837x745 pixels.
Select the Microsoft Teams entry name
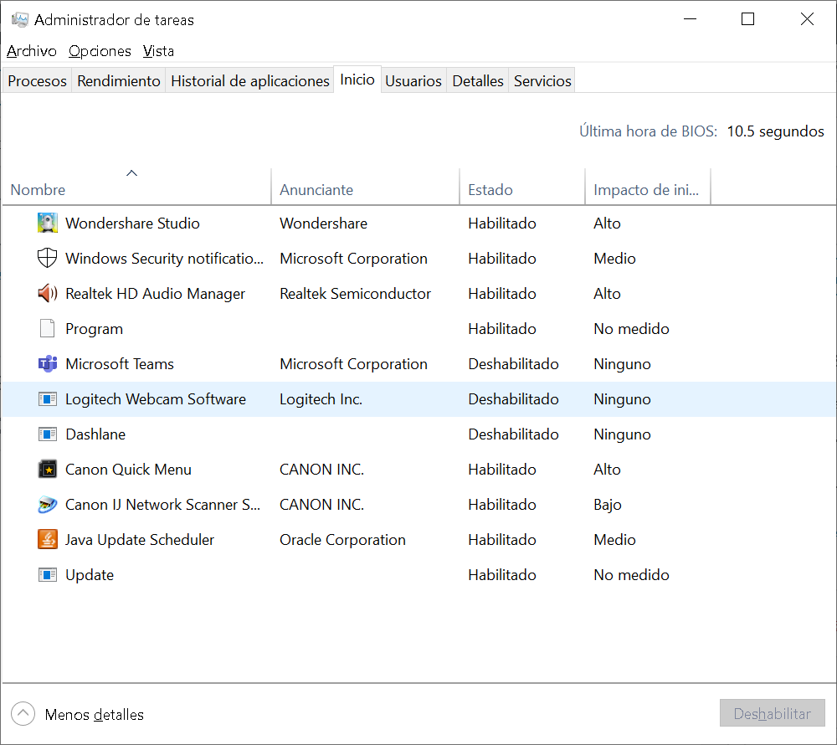120,364
